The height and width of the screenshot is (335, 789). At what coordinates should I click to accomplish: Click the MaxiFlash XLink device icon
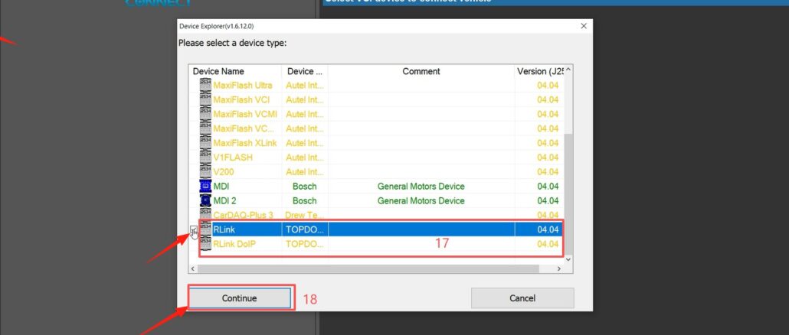205,143
